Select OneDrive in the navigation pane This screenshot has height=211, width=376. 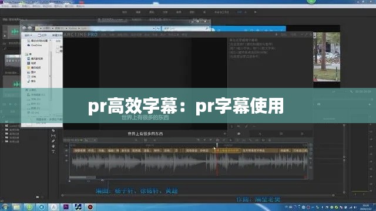pyautogui.click(x=35, y=45)
